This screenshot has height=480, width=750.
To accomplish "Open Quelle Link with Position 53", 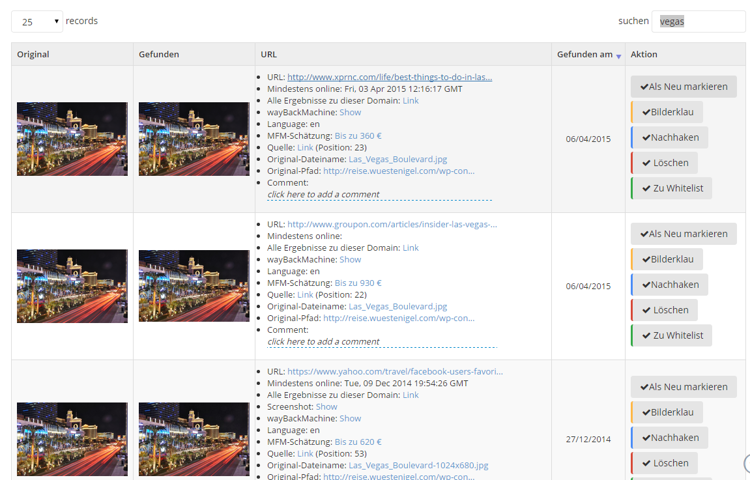I will click(x=305, y=453).
